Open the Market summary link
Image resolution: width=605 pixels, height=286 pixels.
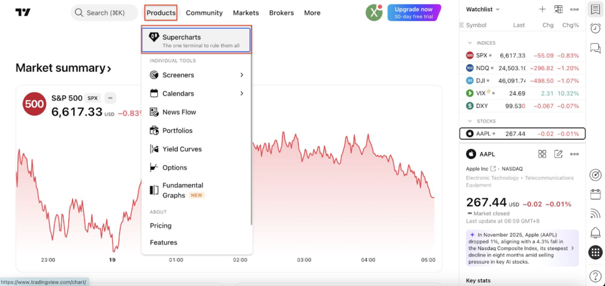pos(63,68)
